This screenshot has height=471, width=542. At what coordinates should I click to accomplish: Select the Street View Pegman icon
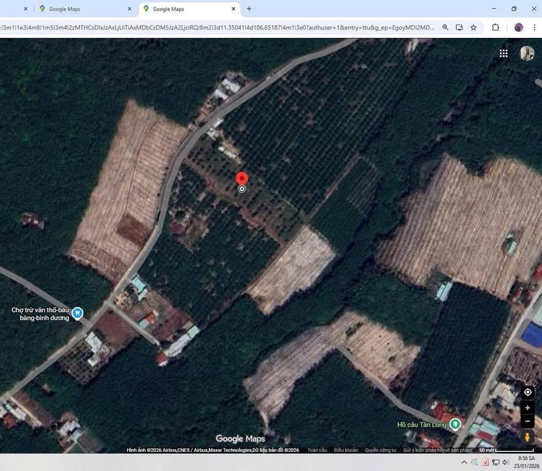click(528, 437)
